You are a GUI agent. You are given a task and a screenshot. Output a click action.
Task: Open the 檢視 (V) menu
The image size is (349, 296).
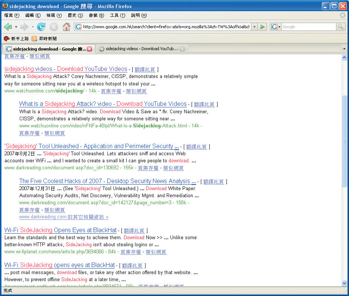tap(54, 15)
